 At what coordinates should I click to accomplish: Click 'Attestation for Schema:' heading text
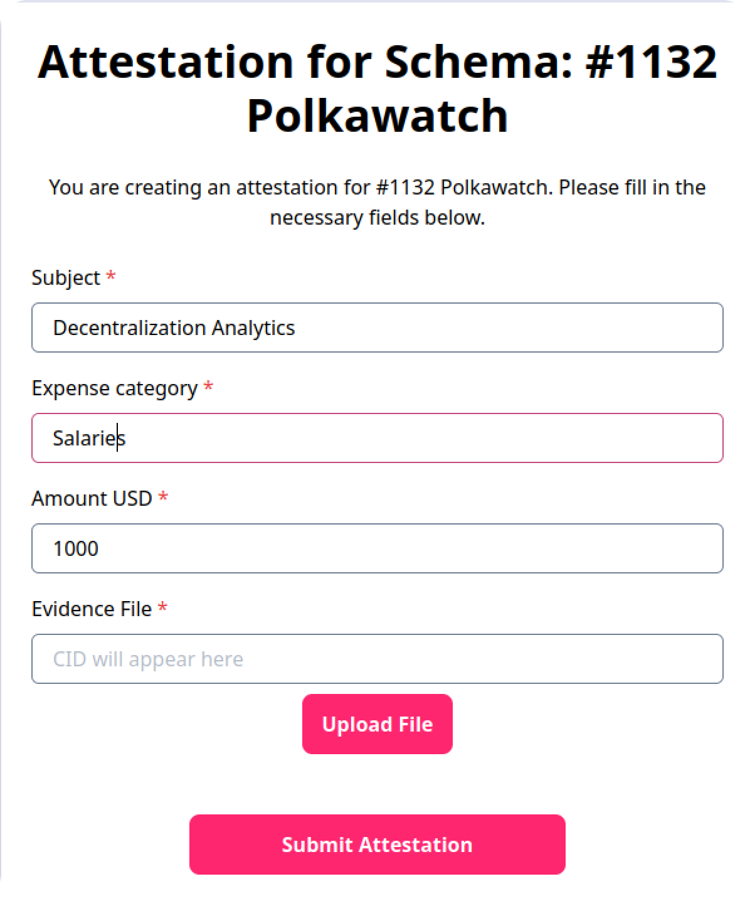(x=305, y=61)
